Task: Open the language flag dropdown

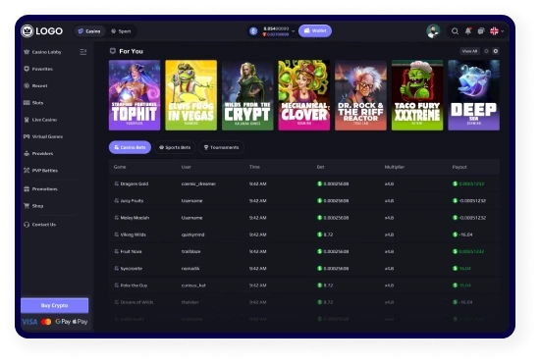Action: [x=497, y=31]
